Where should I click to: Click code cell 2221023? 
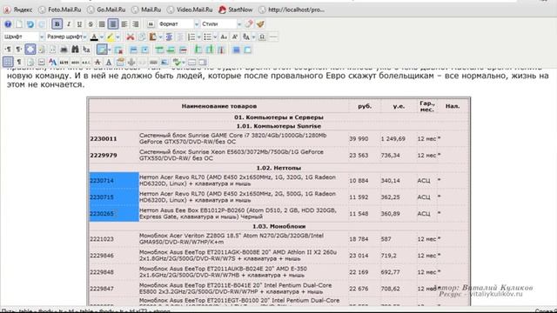(102, 239)
